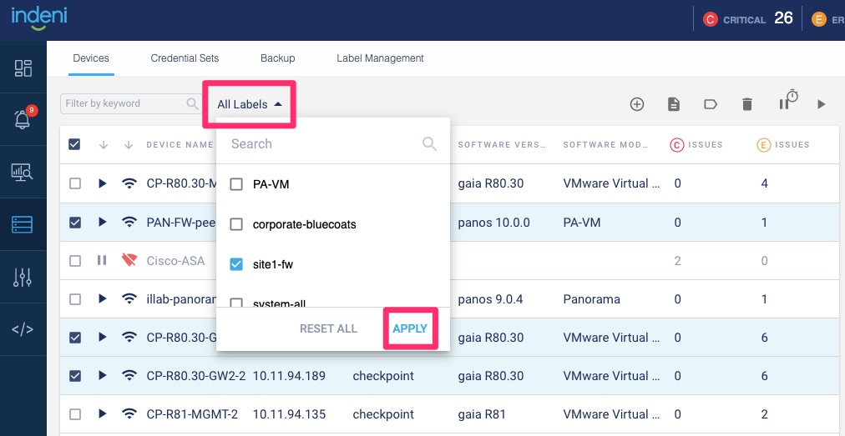Click RESET ALL in labels popup
The width and height of the screenshot is (845, 436).
[328, 328]
